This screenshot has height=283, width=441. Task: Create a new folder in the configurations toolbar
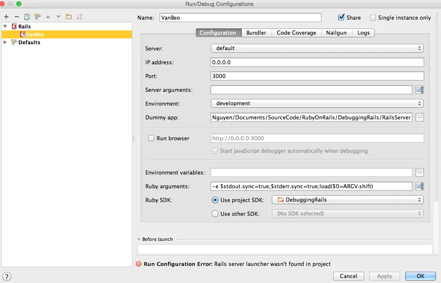69,17
